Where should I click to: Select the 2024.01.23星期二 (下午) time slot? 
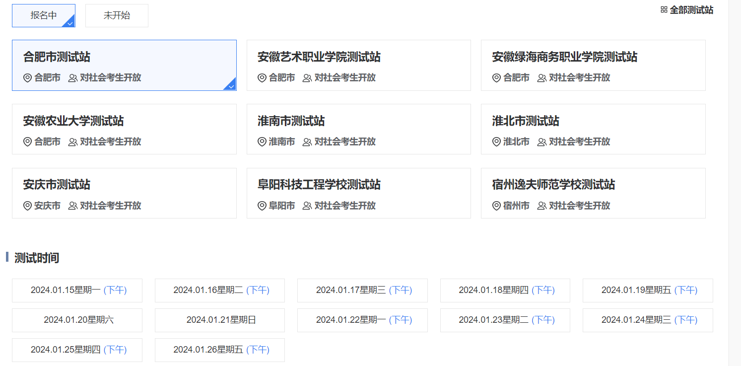505,320
